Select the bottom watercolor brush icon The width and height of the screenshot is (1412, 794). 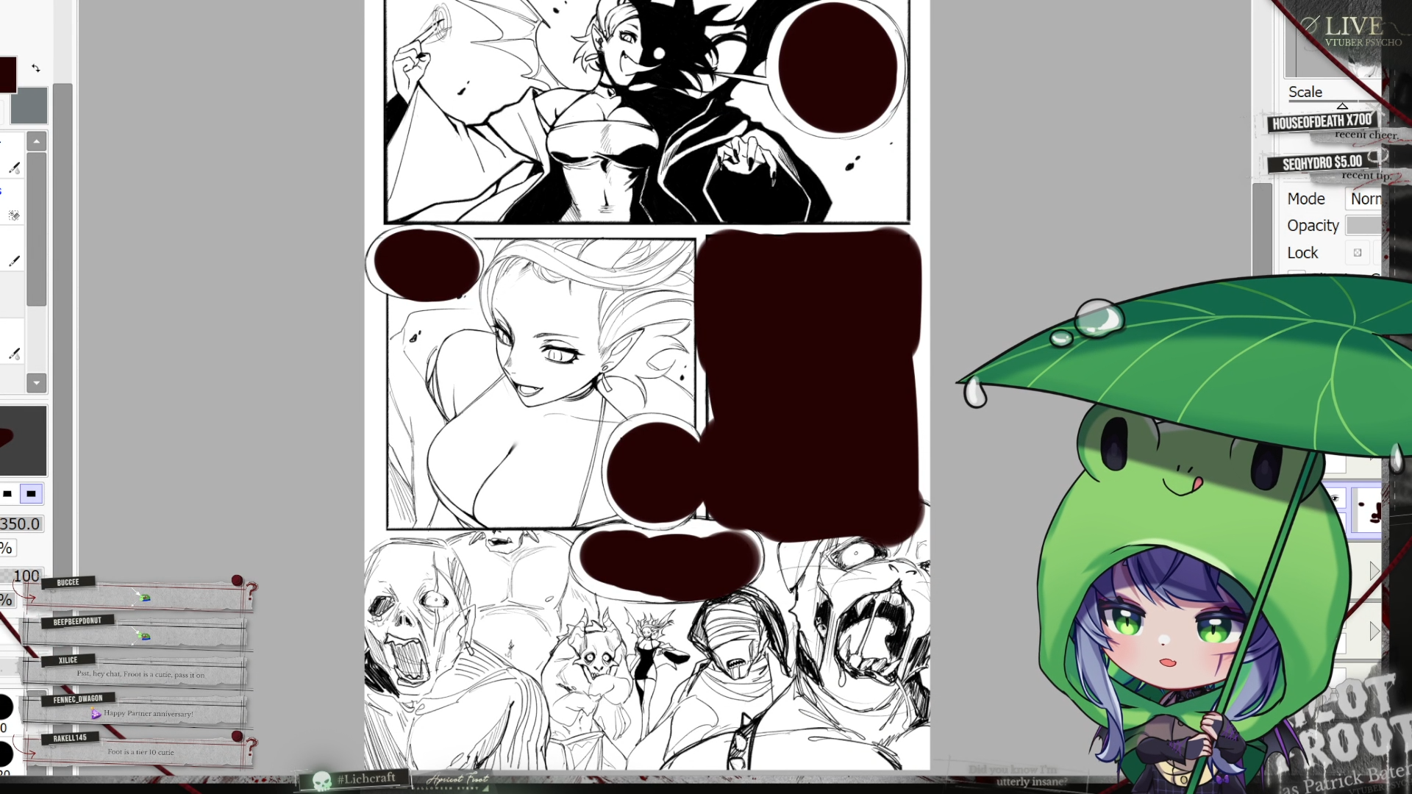(14, 354)
